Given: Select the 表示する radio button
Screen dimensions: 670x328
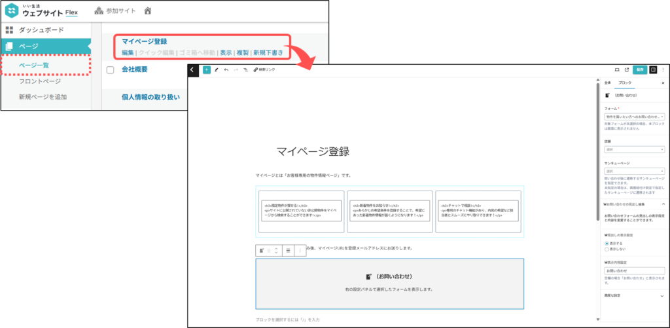Looking at the screenshot, I should point(607,243).
